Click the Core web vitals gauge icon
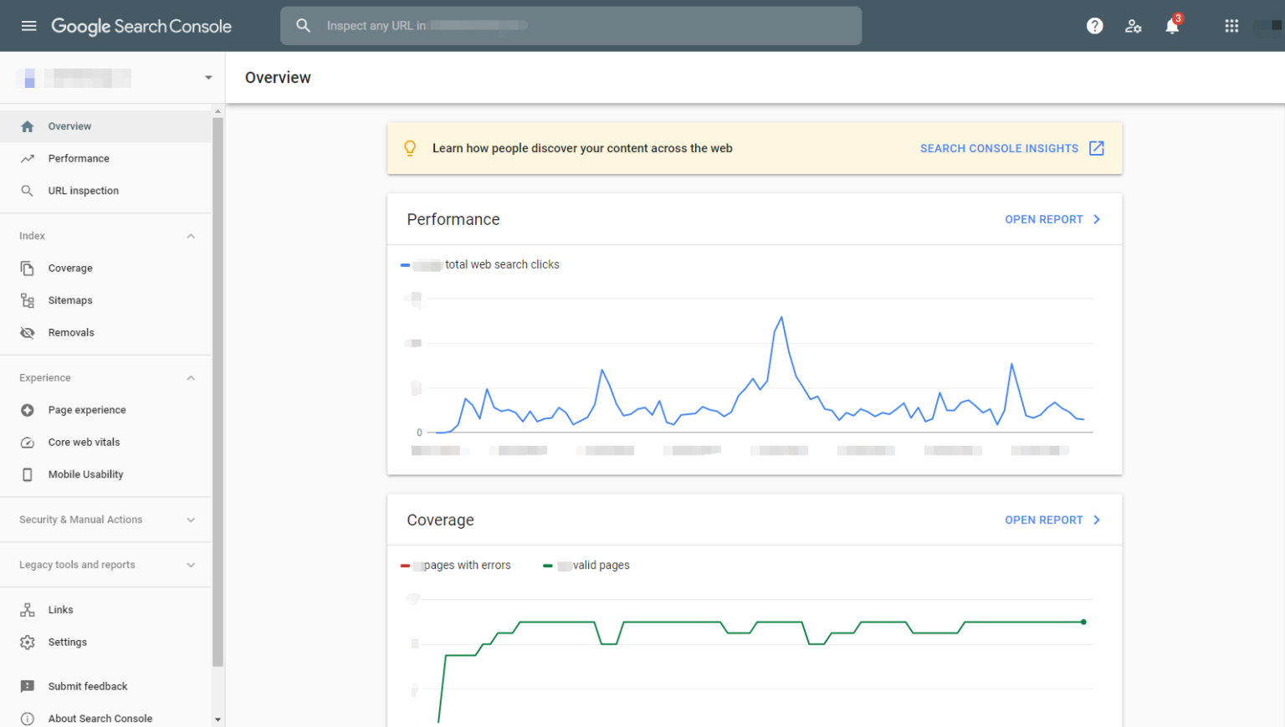This screenshot has width=1285, height=727. [28, 443]
